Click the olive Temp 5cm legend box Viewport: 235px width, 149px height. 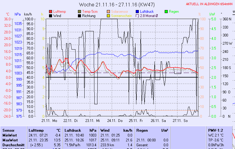click(80, 12)
